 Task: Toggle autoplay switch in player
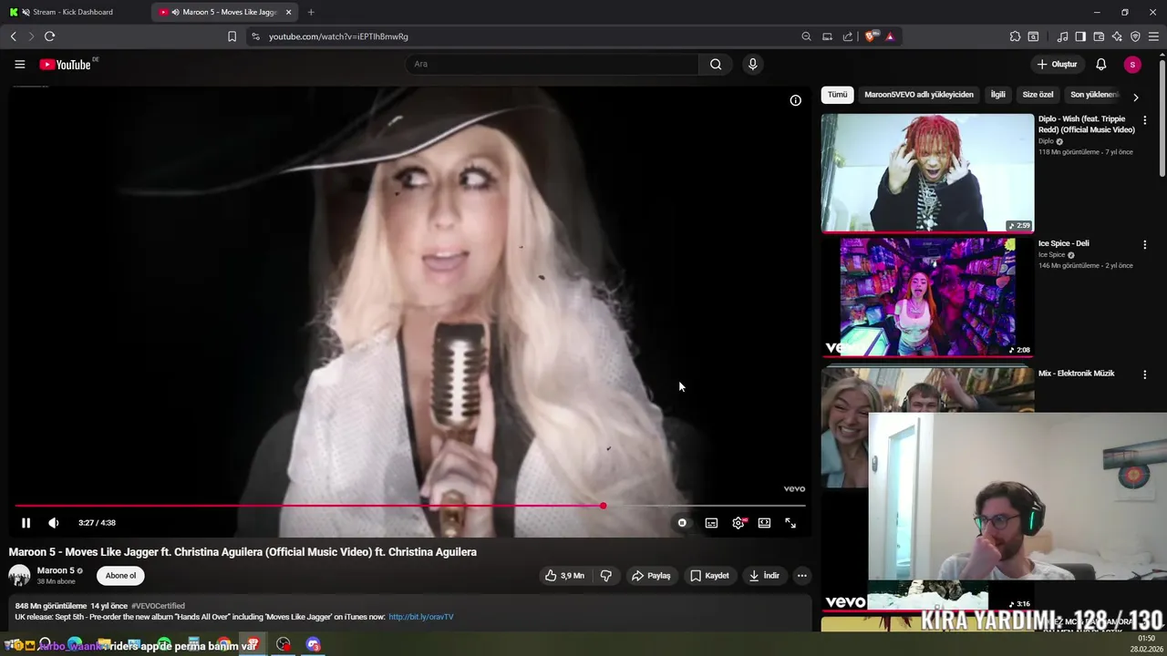tap(681, 523)
